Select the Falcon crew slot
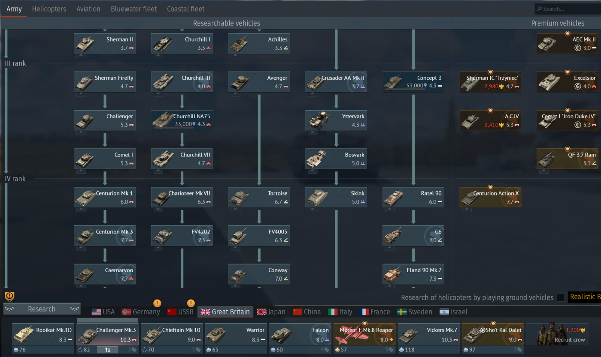601x357 pixels. pos(300,339)
